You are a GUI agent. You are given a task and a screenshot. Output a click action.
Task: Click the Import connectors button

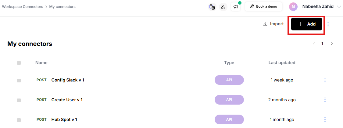pyautogui.click(x=273, y=24)
